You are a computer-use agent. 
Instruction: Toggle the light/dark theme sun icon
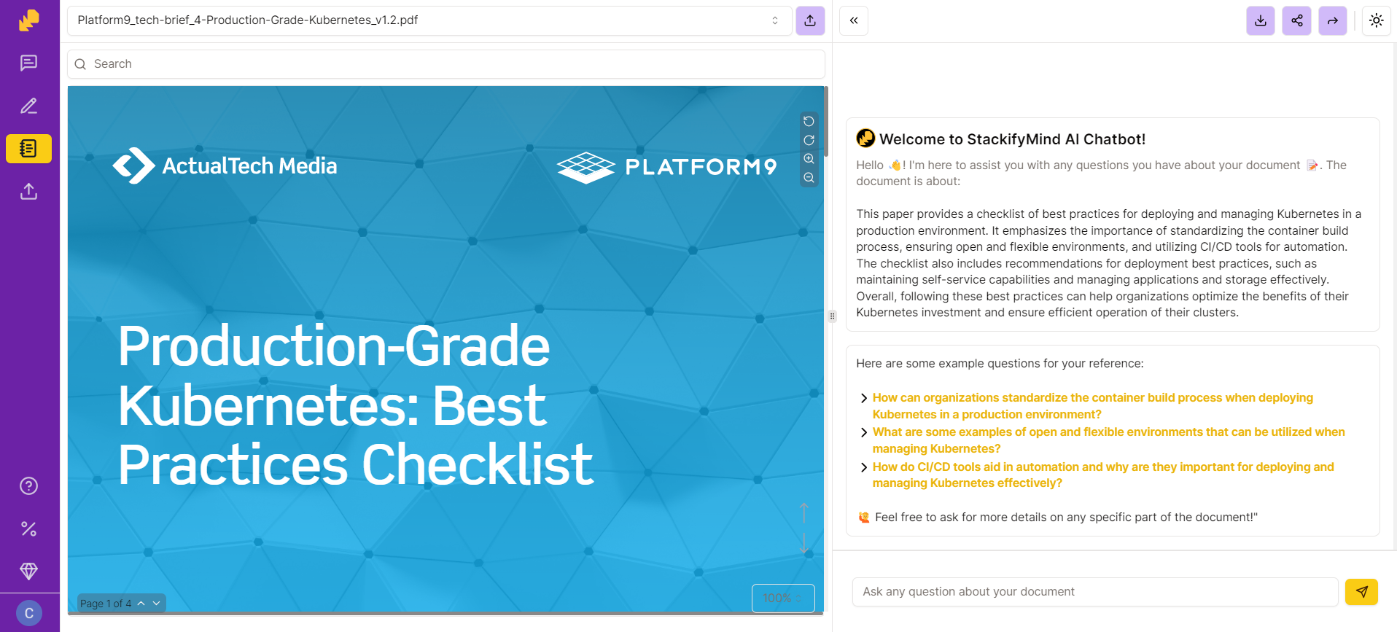pos(1376,20)
